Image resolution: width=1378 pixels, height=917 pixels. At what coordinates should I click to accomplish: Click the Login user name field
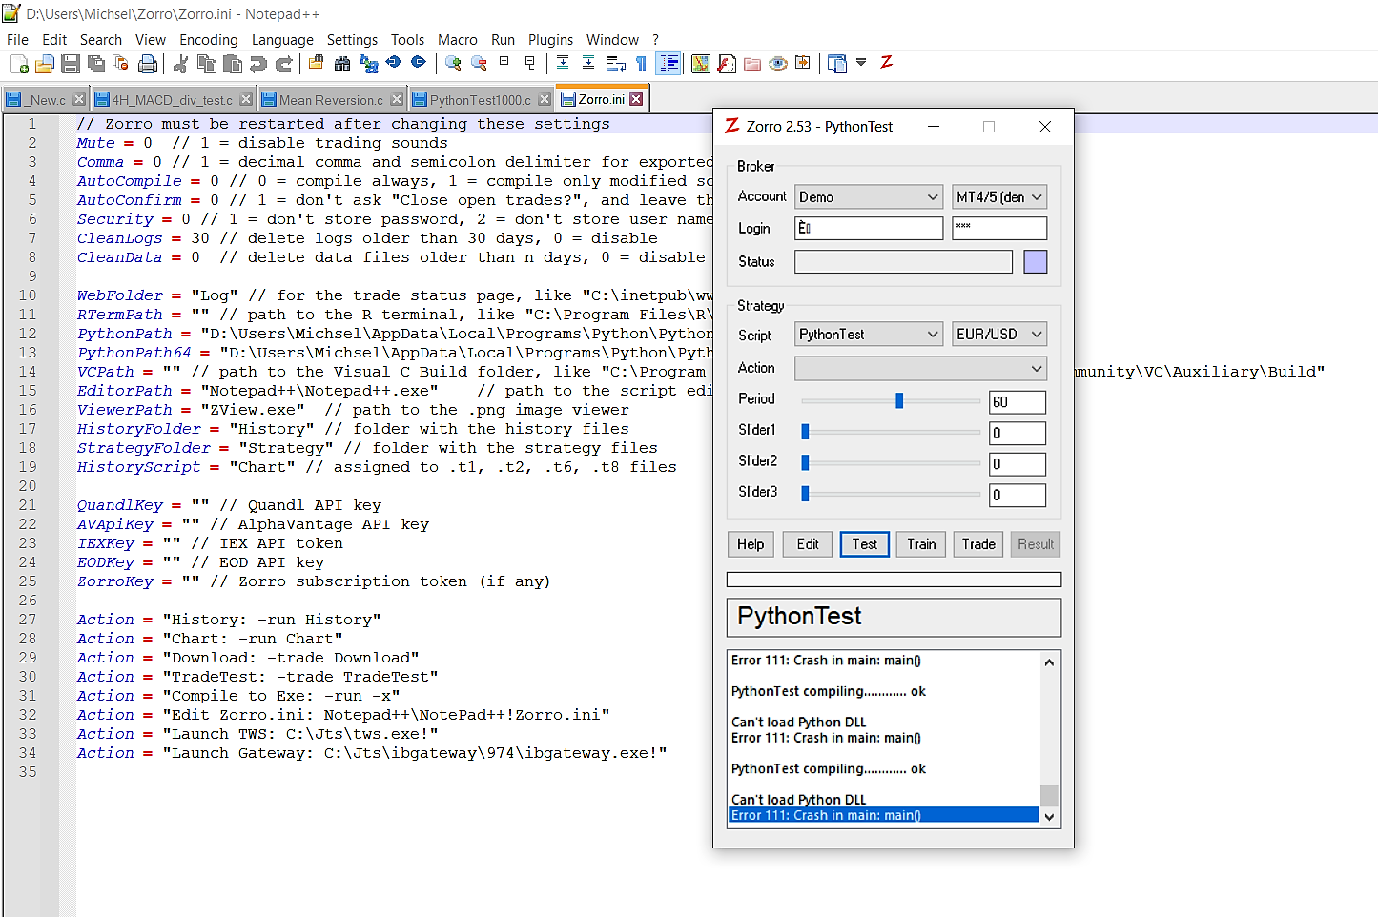[x=869, y=228]
